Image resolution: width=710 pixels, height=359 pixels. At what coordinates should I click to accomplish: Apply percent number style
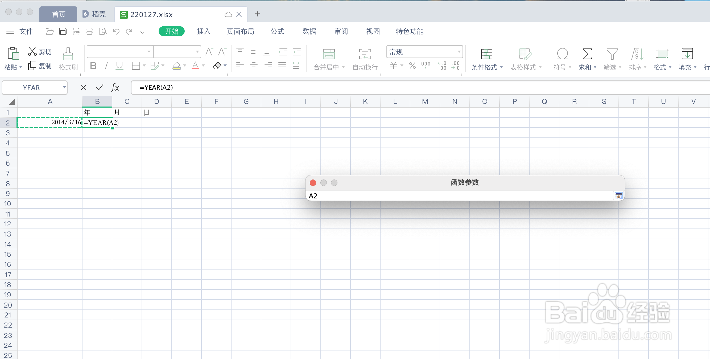[x=412, y=66]
